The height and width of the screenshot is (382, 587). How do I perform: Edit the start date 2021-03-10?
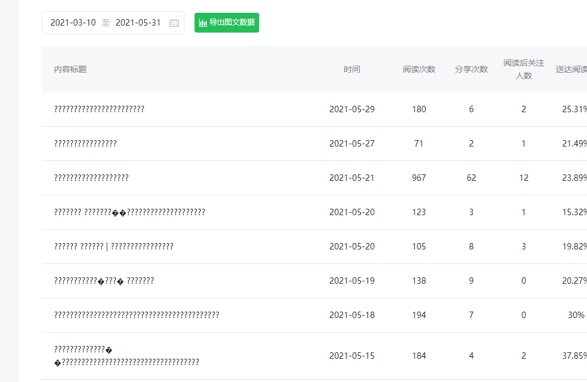coord(73,23)
